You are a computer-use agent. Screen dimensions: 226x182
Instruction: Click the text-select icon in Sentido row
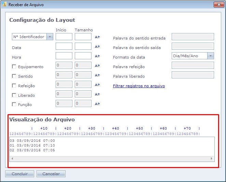[x=97, y=75]
